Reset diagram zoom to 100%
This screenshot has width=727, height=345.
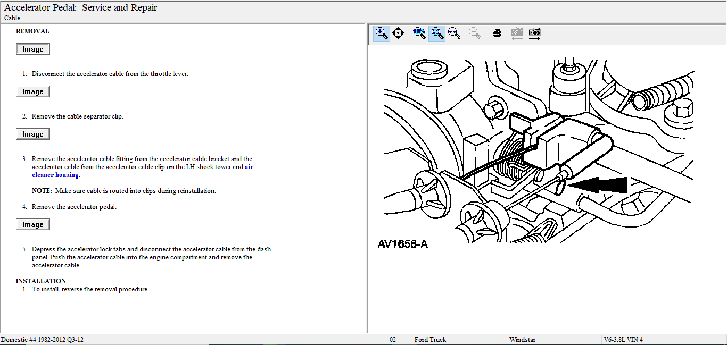(419, 33)
